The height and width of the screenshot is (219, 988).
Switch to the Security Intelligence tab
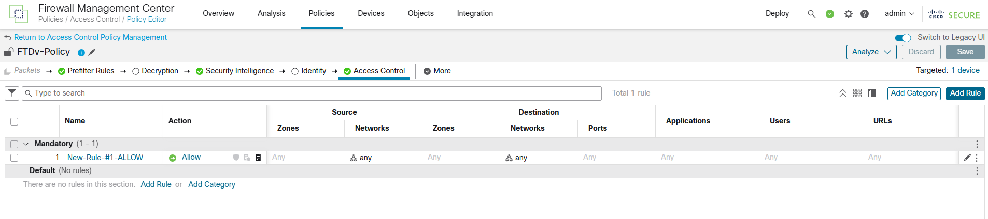239,71
